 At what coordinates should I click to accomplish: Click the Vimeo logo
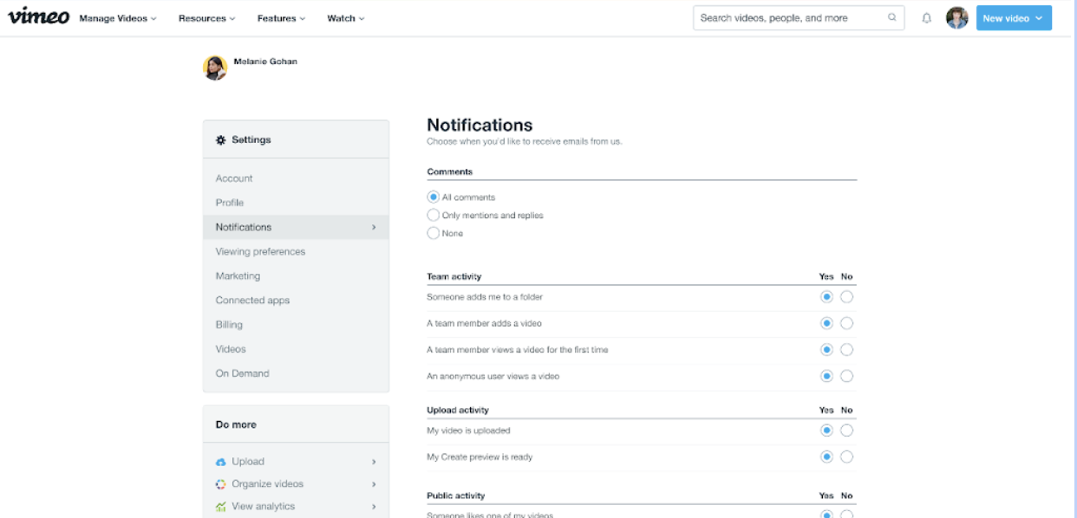[x=38, y=17]
